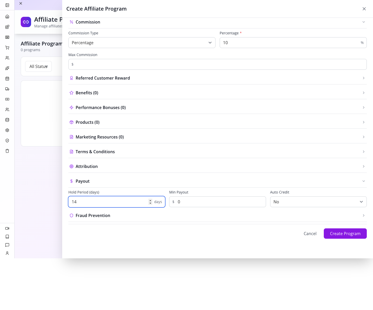Open the contact card icon in sidebar

[7, 37]
